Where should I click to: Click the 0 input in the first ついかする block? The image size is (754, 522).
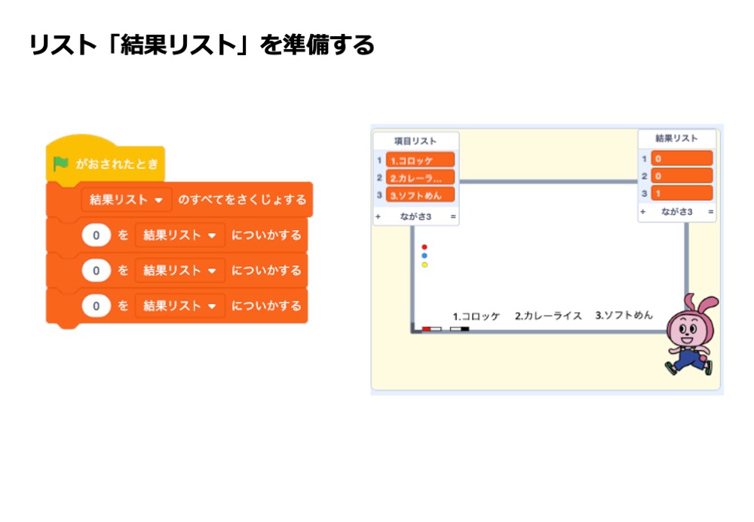click(97, 235)
